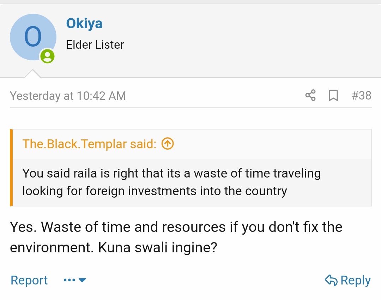Click "The.Black.Templar said:" quote header
381x300 pixels.
(89, 144)
